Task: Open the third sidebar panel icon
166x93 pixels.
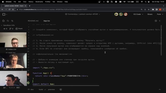Action: pos(12,21)
